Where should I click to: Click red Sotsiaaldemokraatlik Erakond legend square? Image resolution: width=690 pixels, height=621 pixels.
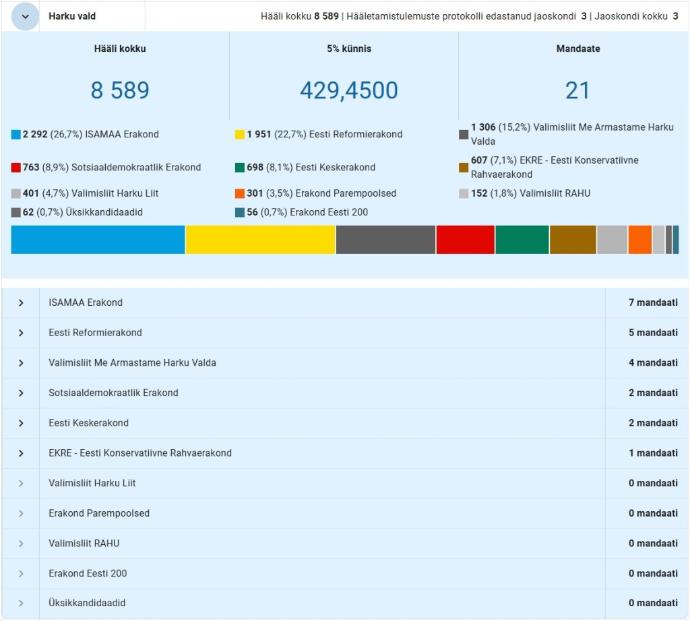pos(16,168)
